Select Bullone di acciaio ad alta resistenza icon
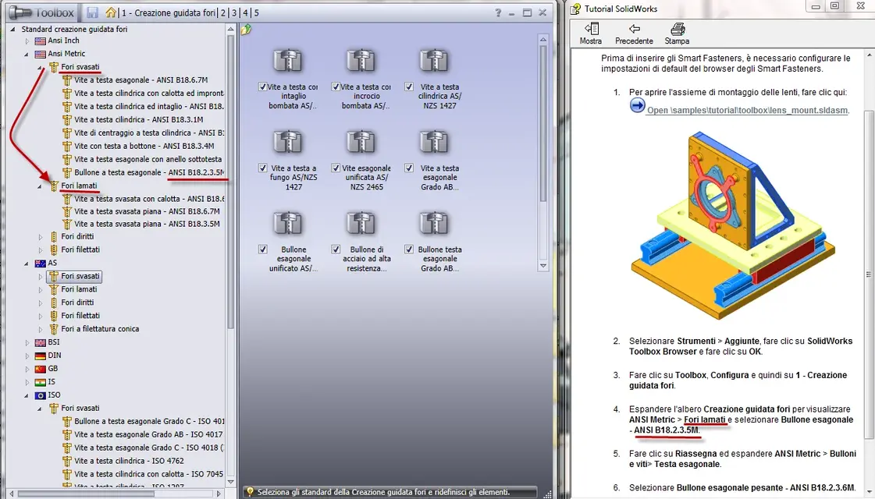The image size is (875, 499). click(361, 223)
